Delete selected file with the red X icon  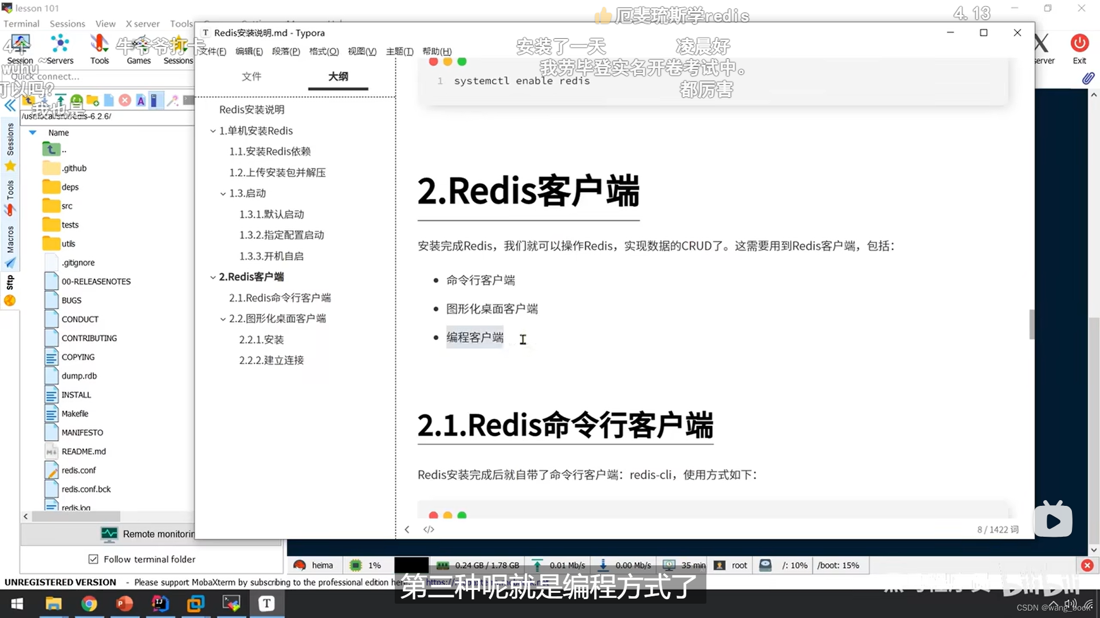tap(124, 100)
